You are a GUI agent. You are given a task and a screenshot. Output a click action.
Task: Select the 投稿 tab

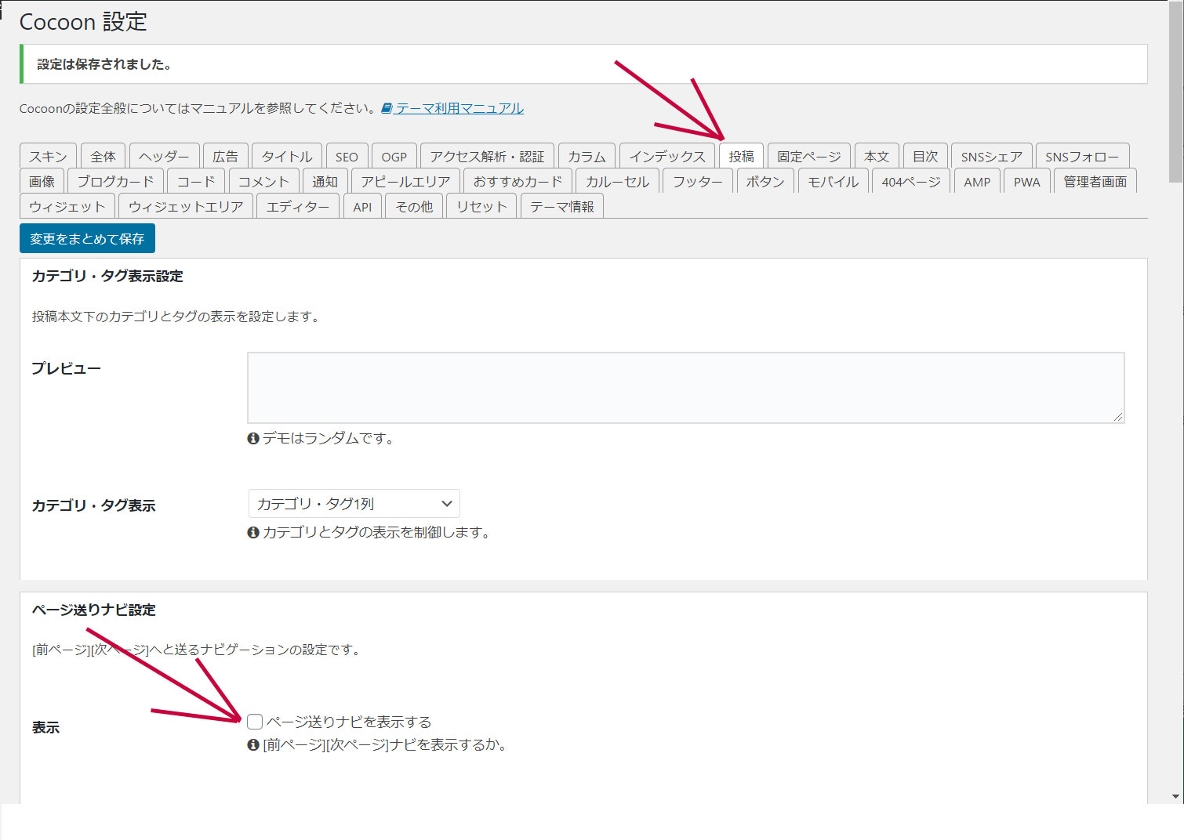click(741, 156)
